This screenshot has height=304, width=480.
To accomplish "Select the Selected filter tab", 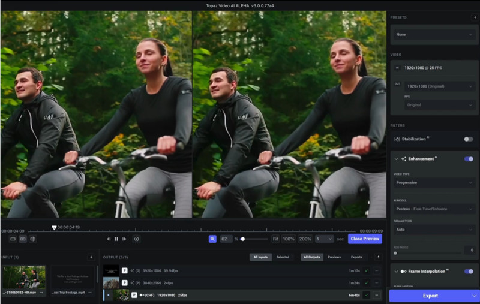I will pos(283,257).
